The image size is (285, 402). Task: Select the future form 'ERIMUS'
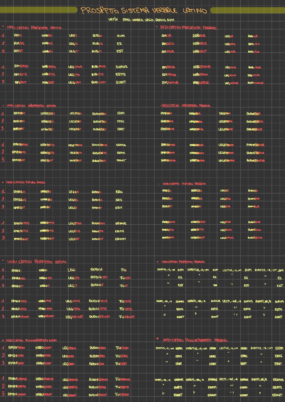121,223
